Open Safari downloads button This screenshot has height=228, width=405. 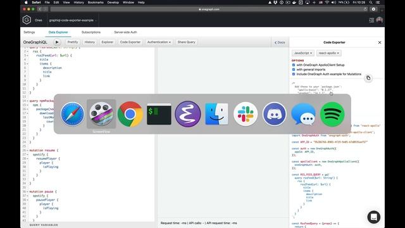click(373, 9)
